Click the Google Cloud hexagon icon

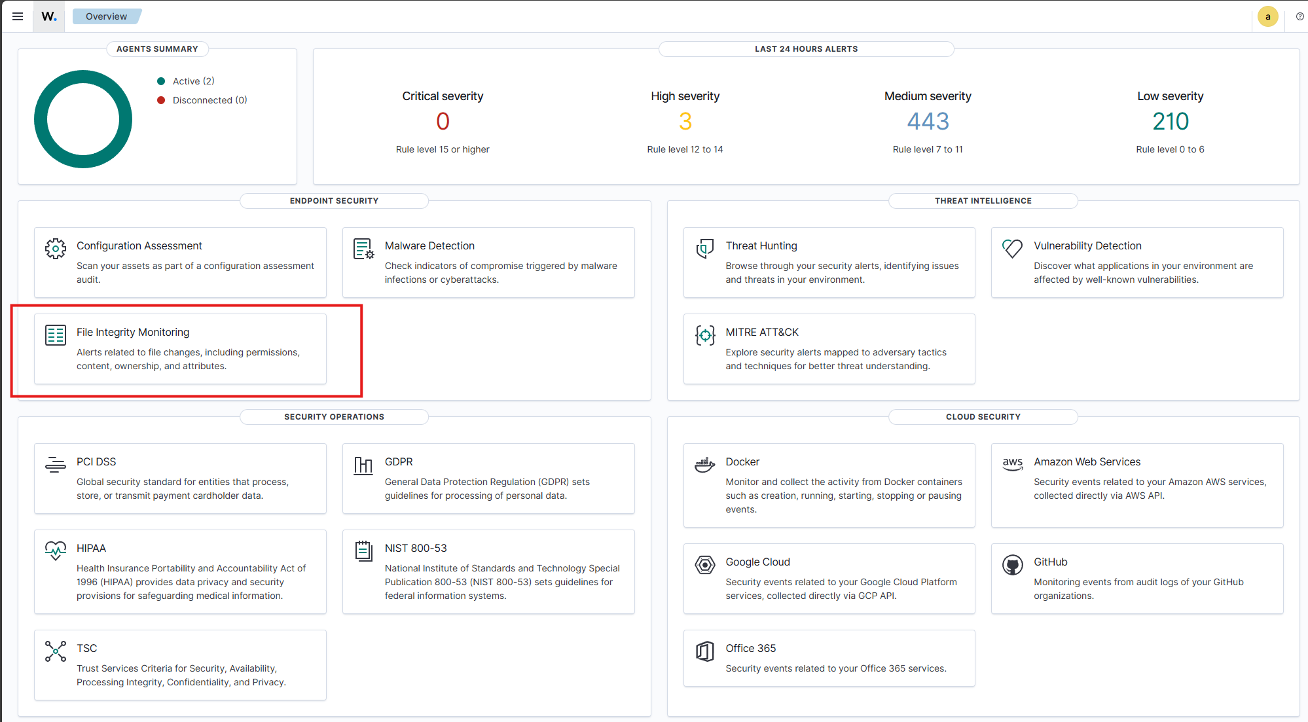click(704, 565)
